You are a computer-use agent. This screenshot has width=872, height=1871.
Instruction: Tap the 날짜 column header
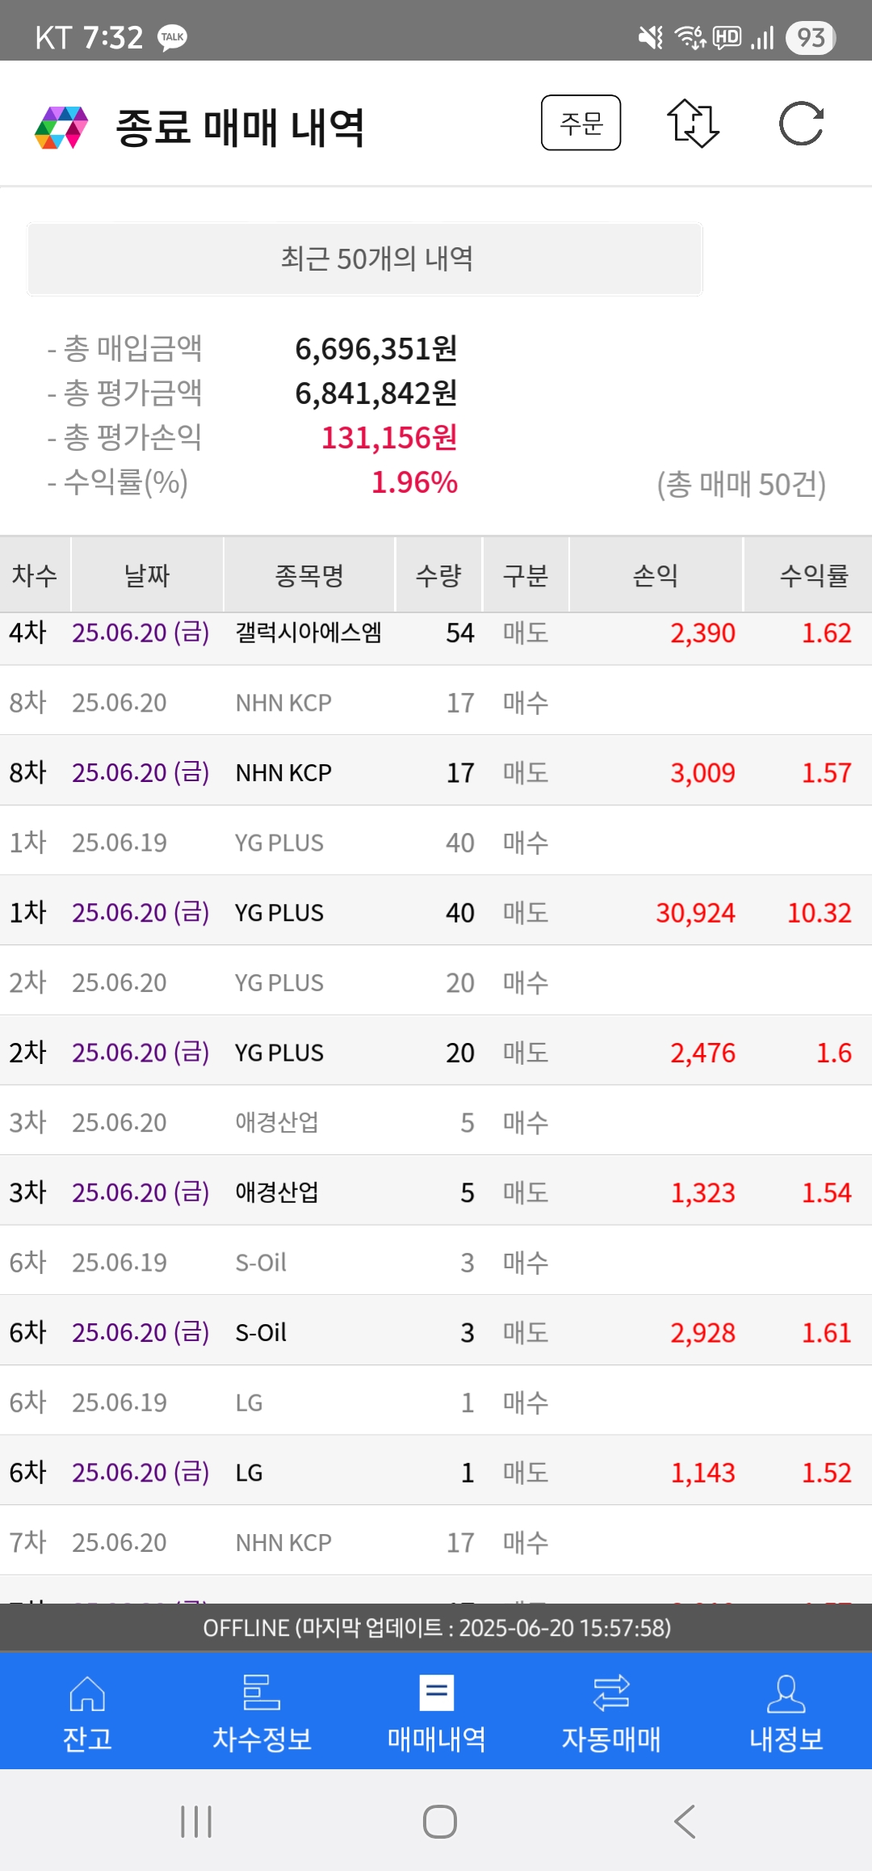[147, 575]
